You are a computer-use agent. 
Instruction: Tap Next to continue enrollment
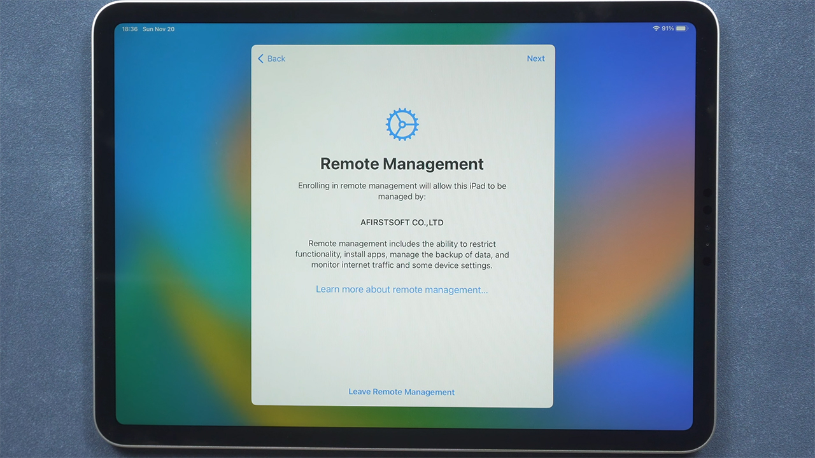(x=535, y=59)
